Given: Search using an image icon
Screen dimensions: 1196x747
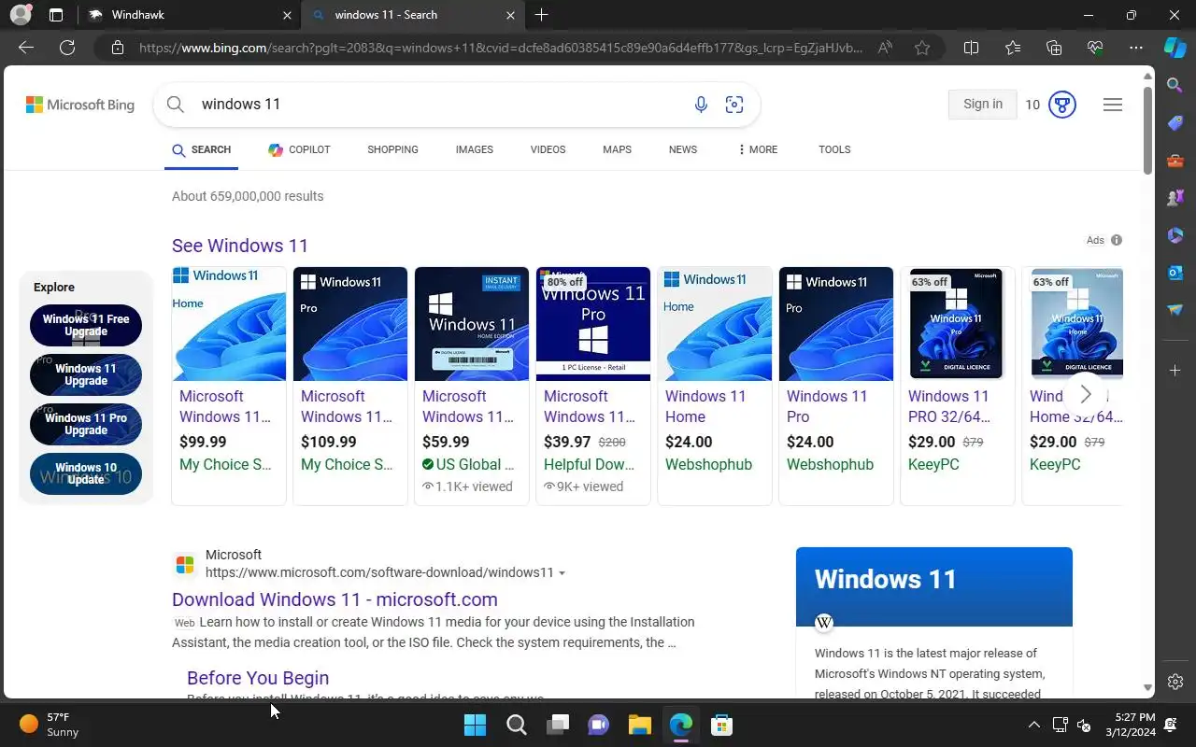Looking at the screenshot, I should click(x=734, y=105).
